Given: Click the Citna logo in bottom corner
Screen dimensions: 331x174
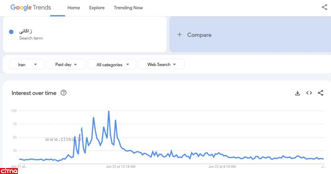Looking at the screenshot, I should point(9,171).
